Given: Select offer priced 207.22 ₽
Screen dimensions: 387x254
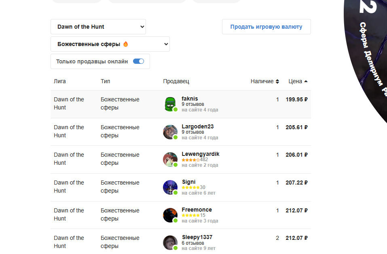Looking at the screenshot, I should pos(297,183).
